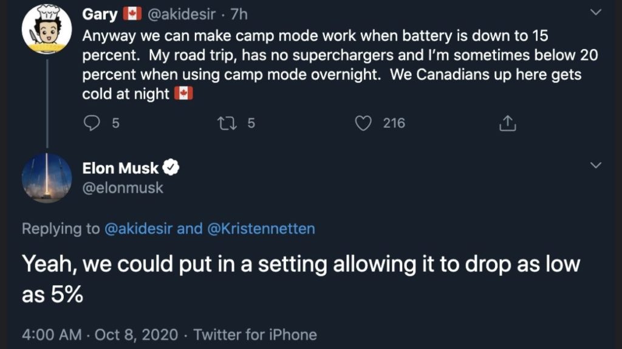Open the @Kristennetten mention link
The image size is (622, 349).
(x=261, y=228)
